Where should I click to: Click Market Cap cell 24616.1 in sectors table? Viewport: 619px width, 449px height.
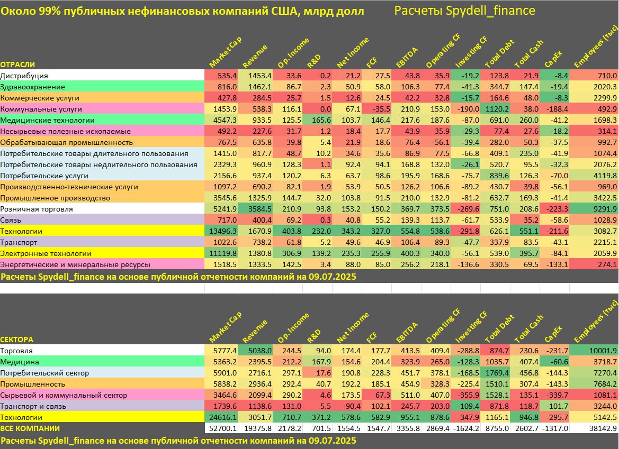[x=221, y=417]
